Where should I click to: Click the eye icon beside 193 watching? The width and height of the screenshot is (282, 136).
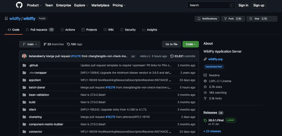pyautogui.click(x=205, y=93)
